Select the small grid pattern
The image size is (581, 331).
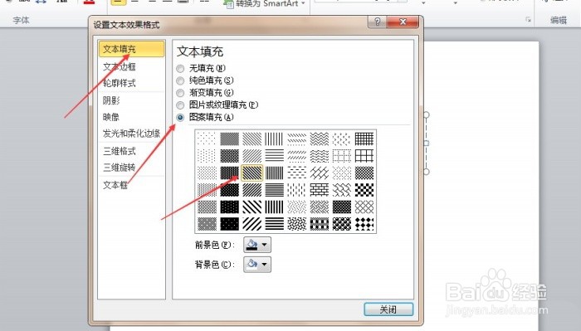click(364, 139)
